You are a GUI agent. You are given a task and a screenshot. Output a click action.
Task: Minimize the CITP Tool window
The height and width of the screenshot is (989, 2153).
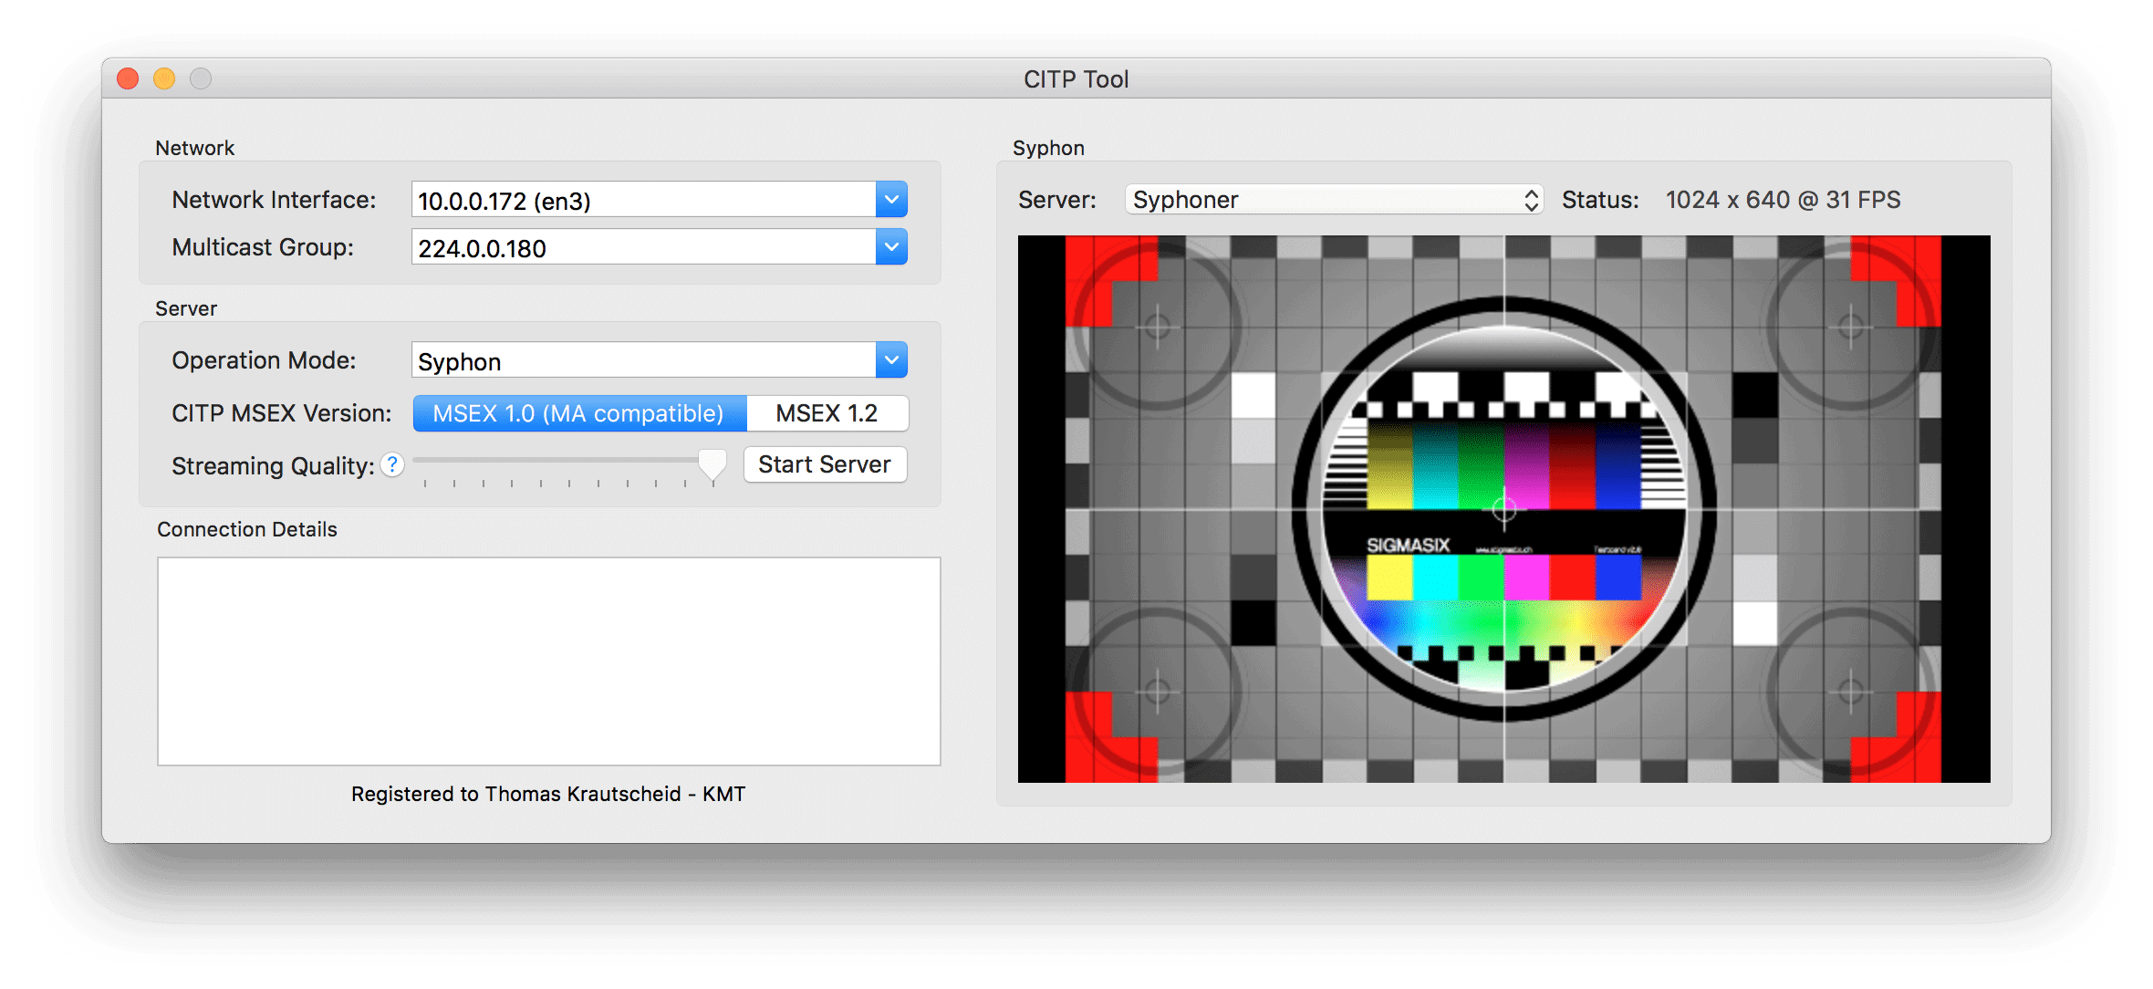pyautogui.click(x=164, y=79)
